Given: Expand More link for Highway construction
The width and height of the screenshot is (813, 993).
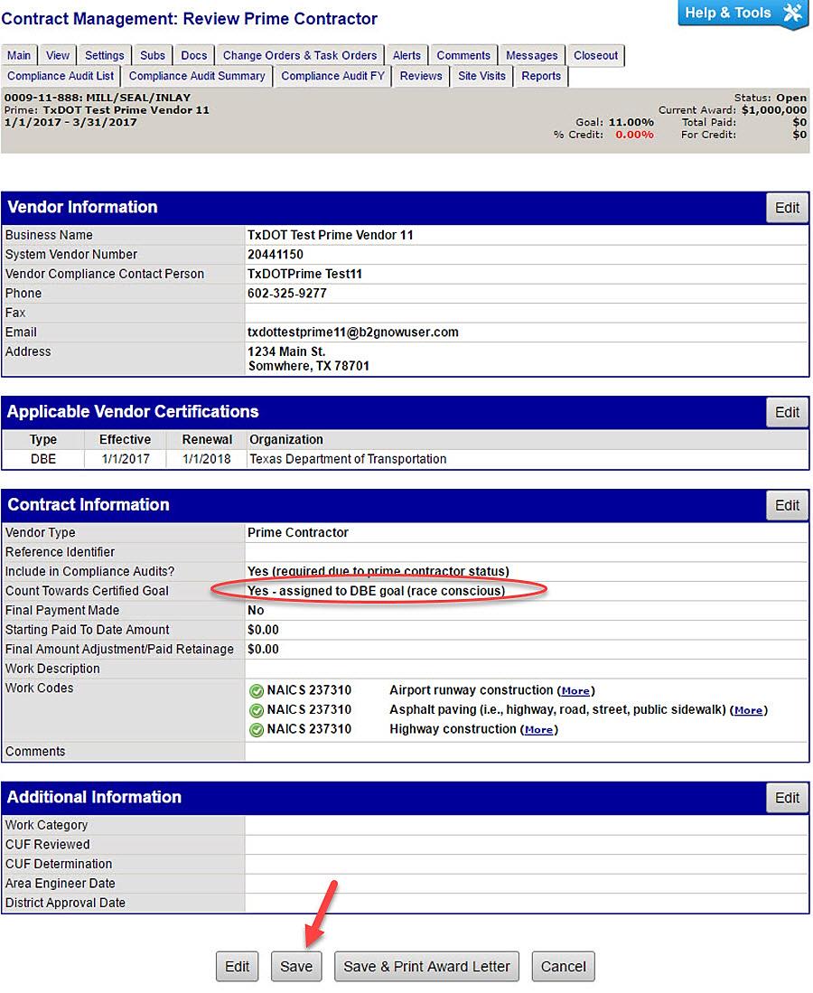Looking at the screenshot, I should pos(538,730).
